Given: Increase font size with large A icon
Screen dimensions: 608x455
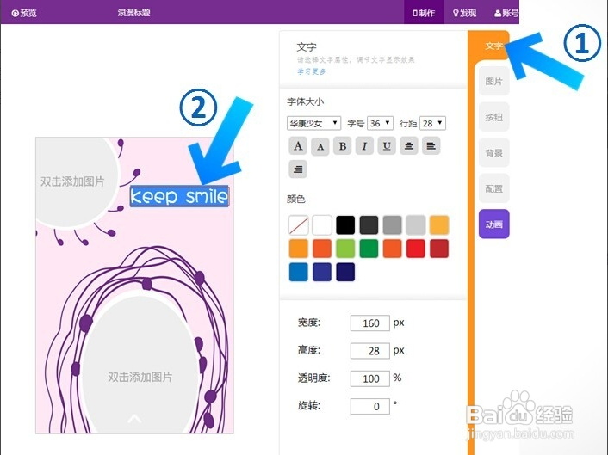Looking at the screenshot, I should coord(298,146).
